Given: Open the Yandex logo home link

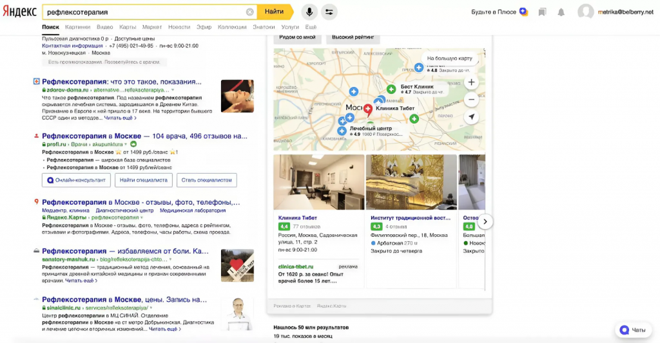Looking at the screenshot, I should pyautogui.click(x=20, y=12).
